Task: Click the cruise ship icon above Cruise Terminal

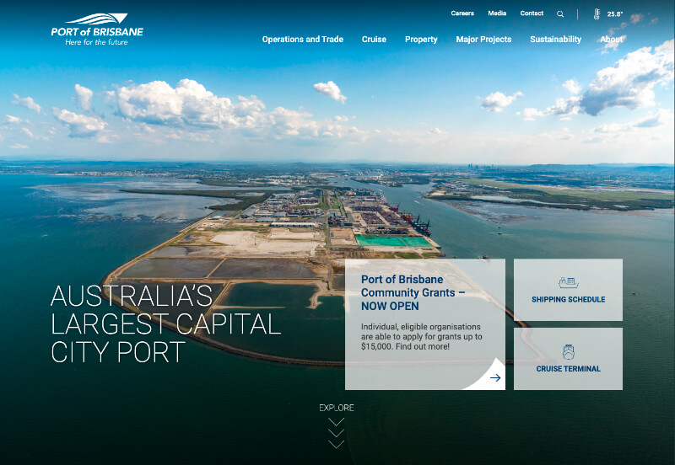Action: 568,352
